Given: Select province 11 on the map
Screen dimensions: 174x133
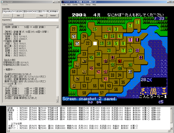Looking at the screenshot, I should click(141, 58).
